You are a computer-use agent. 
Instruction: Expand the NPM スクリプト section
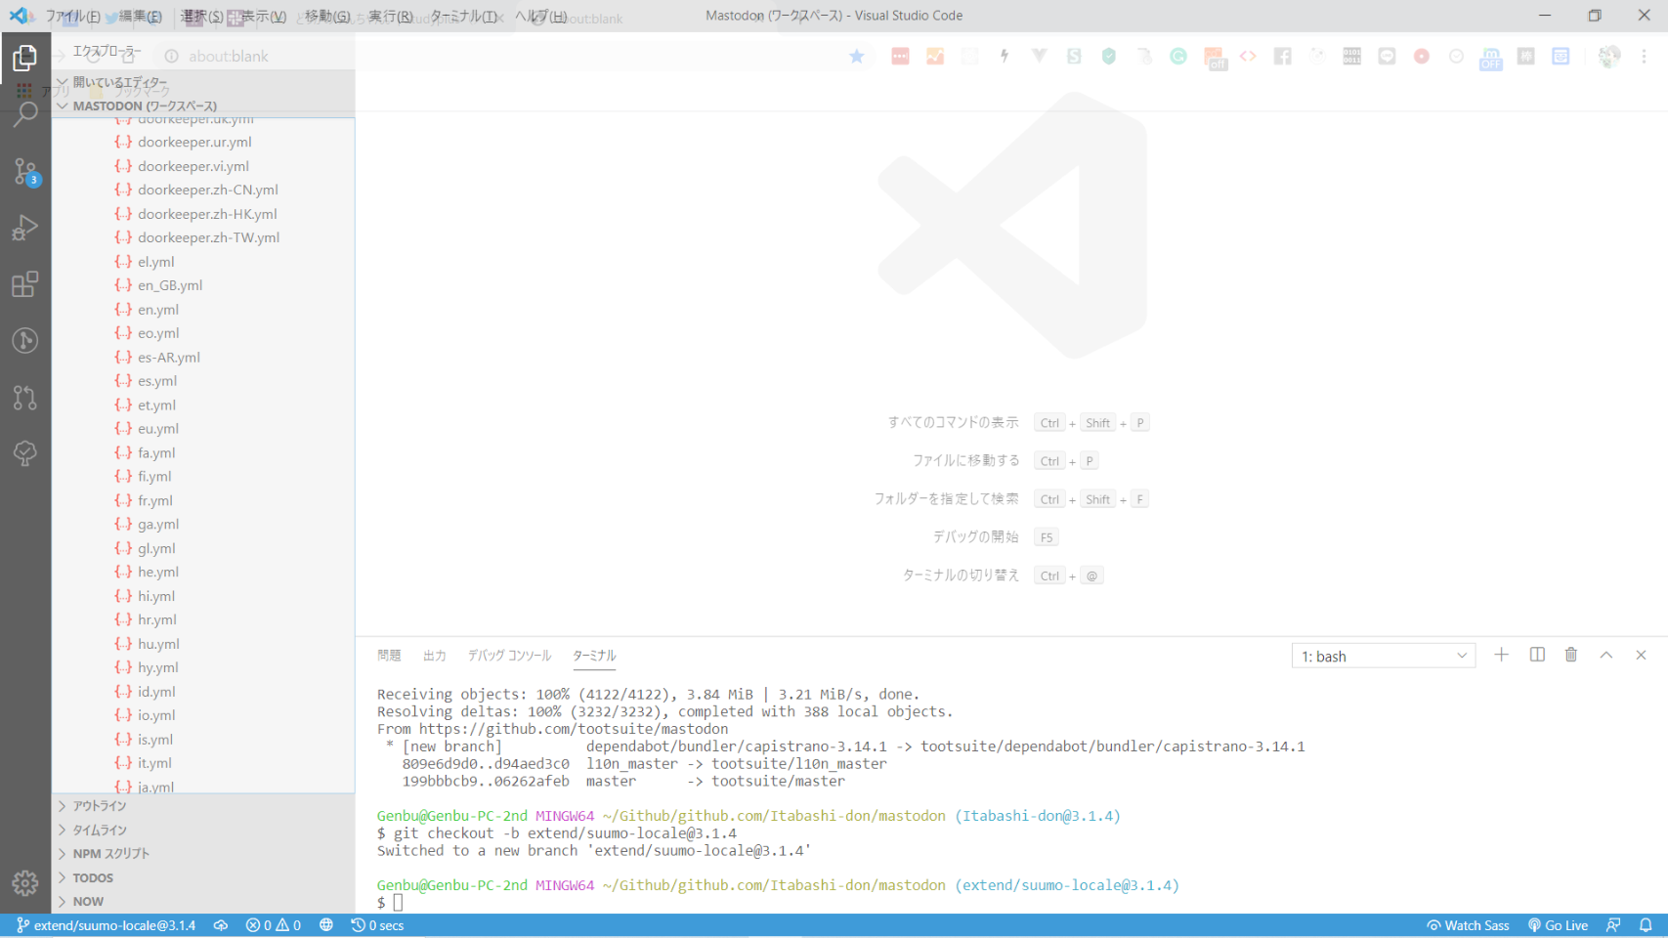pos(110,854)
